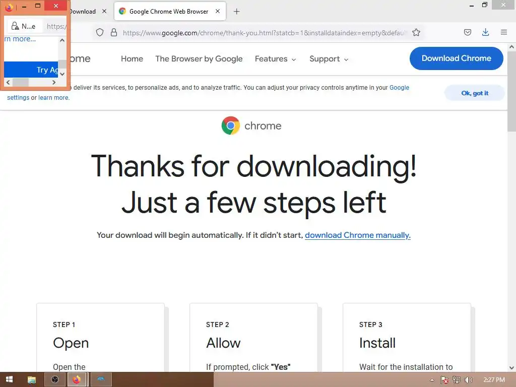Click the STEP 1 Open card
The width and height of the screenshot is (516, 387).
[100, 338]
